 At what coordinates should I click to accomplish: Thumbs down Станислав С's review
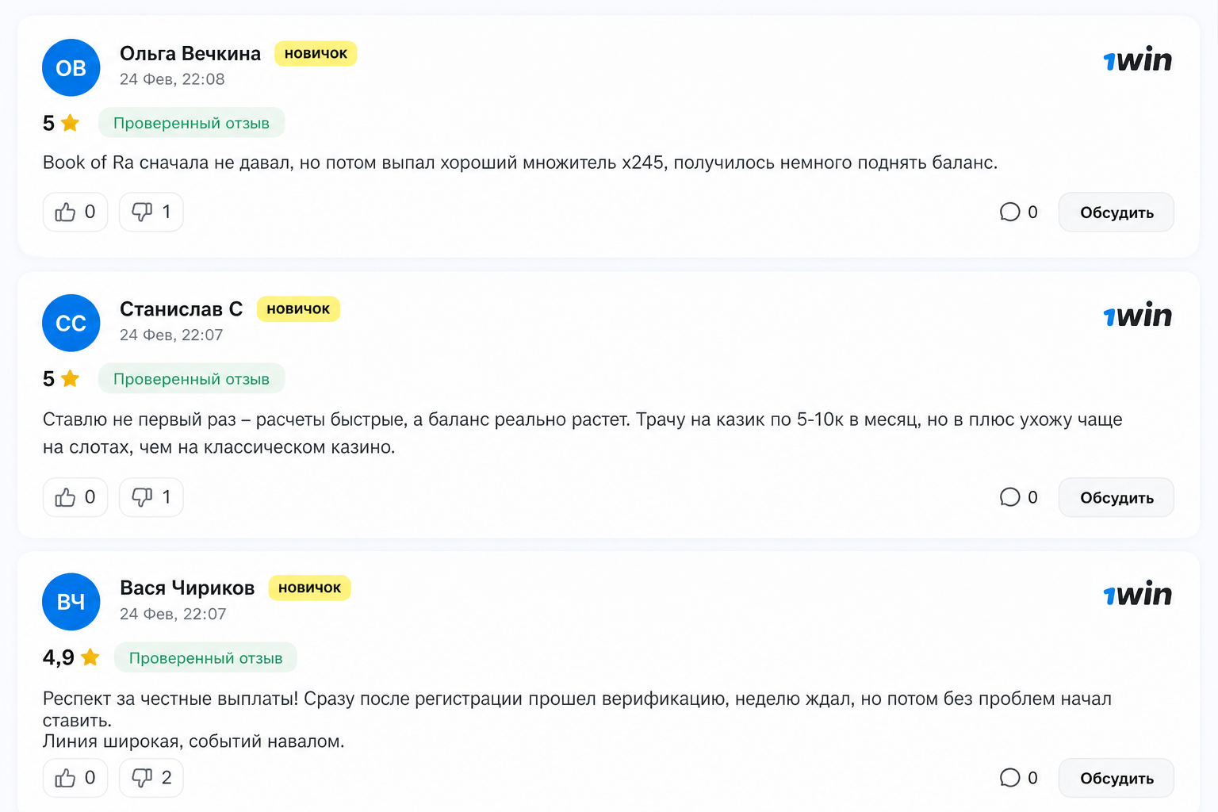click(151, 497)
